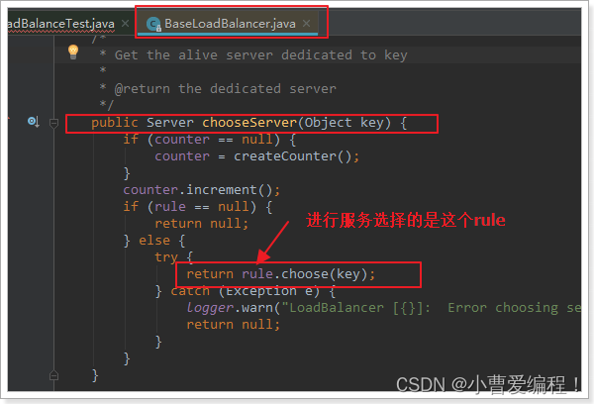Viewport: 594px width, 404px height.
Task: Close the BaseLoadBalancer.java tab
Action: (307, 24)
